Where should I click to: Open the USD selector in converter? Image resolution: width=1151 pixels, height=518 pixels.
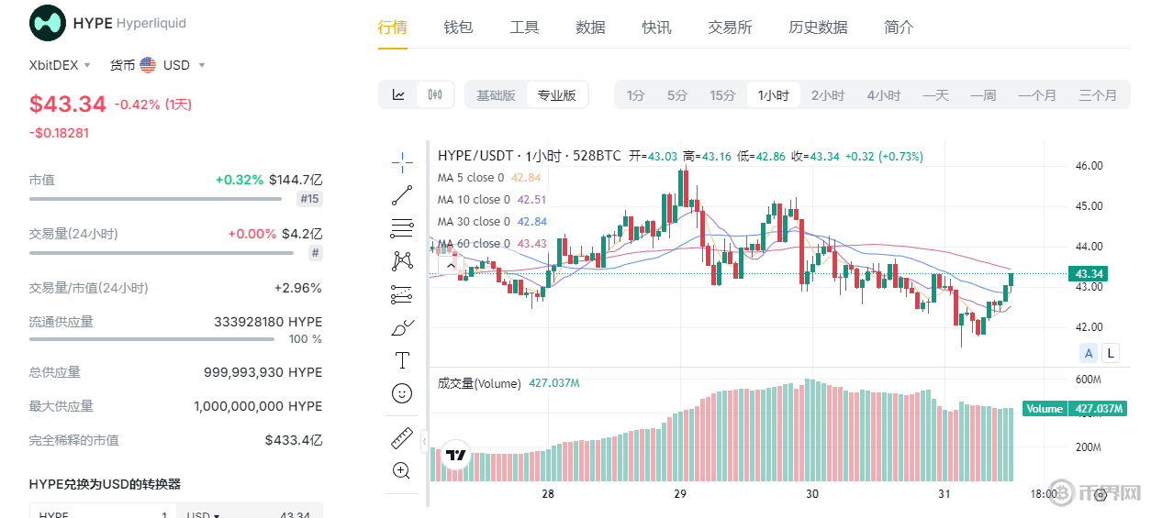click(x=204, y=514)
